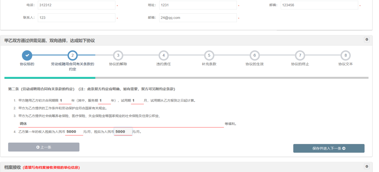Click the 联系人 contact input field
The height and width of the screenshot is (172, 379).
(x=76, y=18)
